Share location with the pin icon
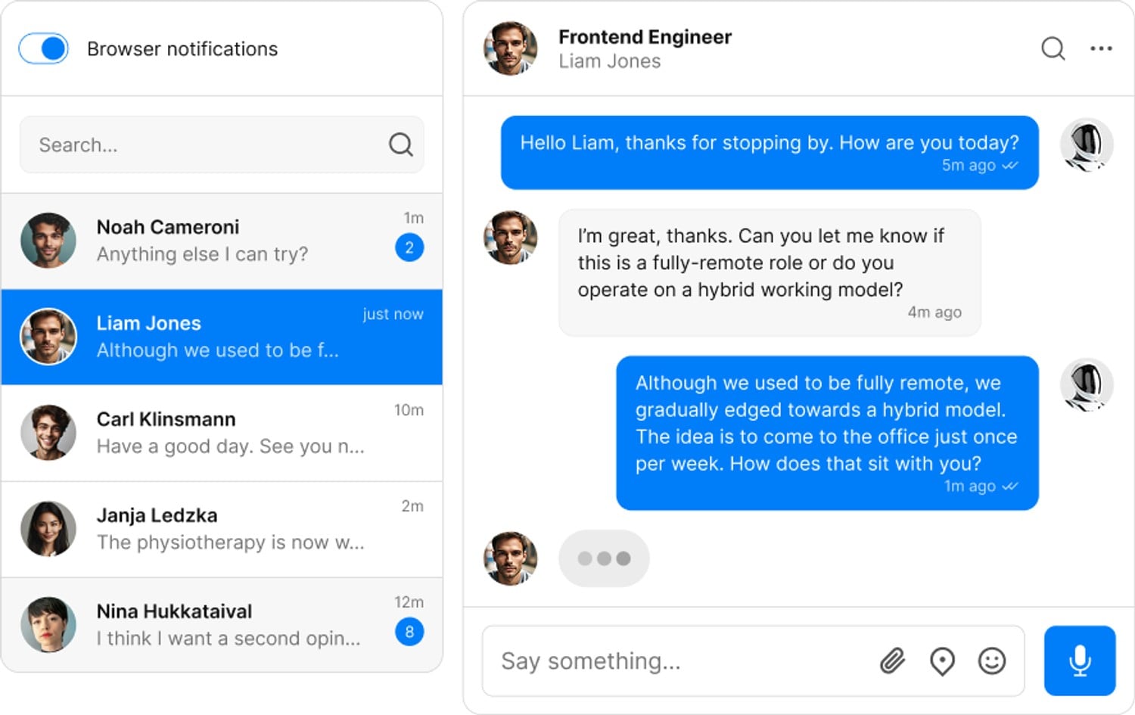The image size is (1135, 715). [x=942, y=661]
